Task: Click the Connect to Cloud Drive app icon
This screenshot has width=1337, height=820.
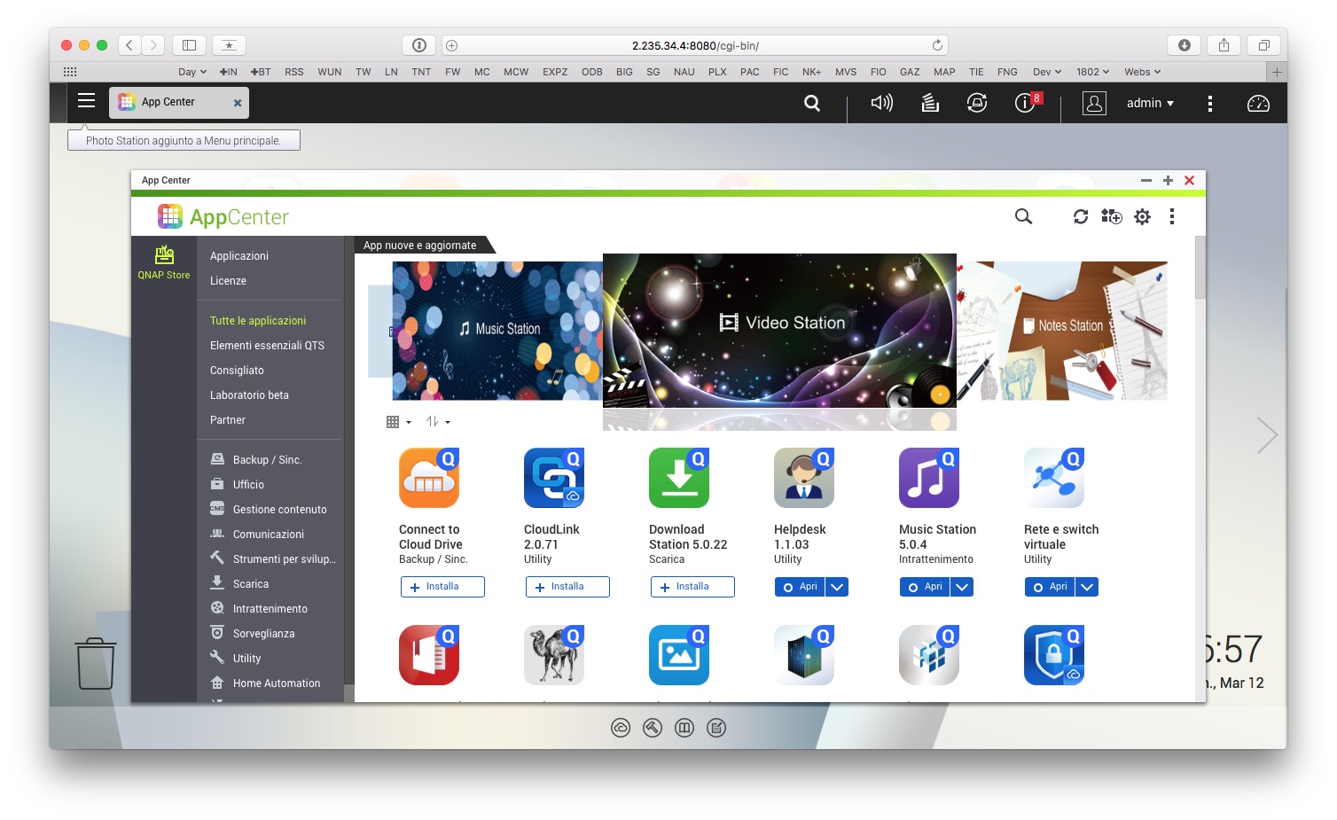Action: pyautogui.click(x=429, y=478)
